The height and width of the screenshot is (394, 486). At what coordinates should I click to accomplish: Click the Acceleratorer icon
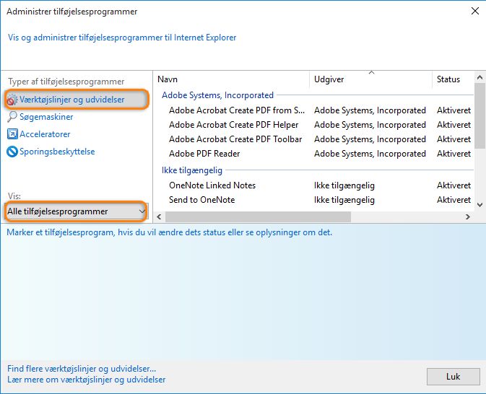[x=12, y=134]
